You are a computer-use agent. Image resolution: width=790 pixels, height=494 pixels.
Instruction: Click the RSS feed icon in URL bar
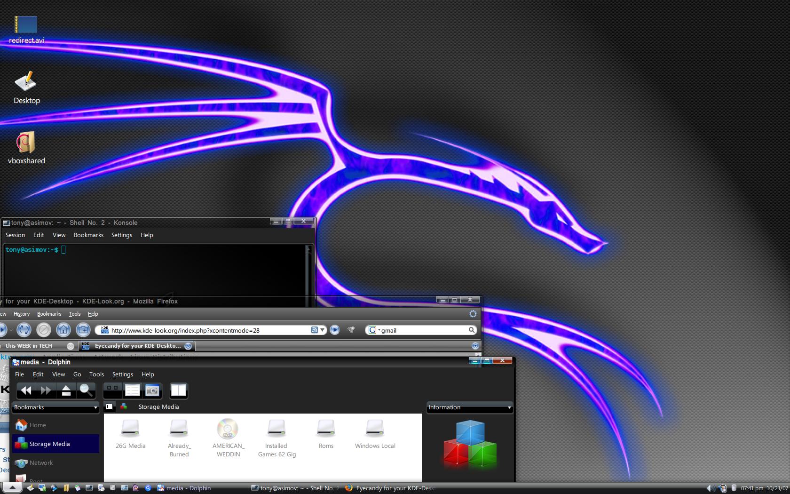point(314,330)
